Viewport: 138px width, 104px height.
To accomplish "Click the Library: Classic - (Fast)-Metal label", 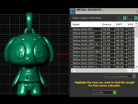I will click(87, 18).
